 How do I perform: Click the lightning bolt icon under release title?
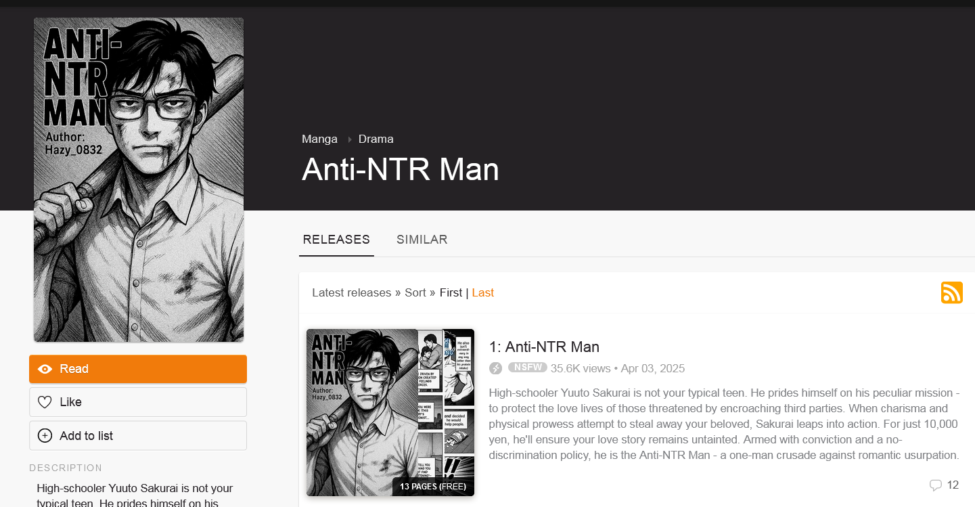coord(496,368)
